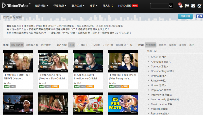This screenshot has width=203, height=115.
Task: Filter videos by 3分鐘以下
Action: 82,45
